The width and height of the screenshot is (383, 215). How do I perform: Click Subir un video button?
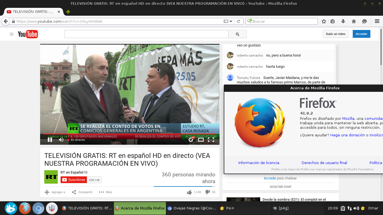pos(336,34)
